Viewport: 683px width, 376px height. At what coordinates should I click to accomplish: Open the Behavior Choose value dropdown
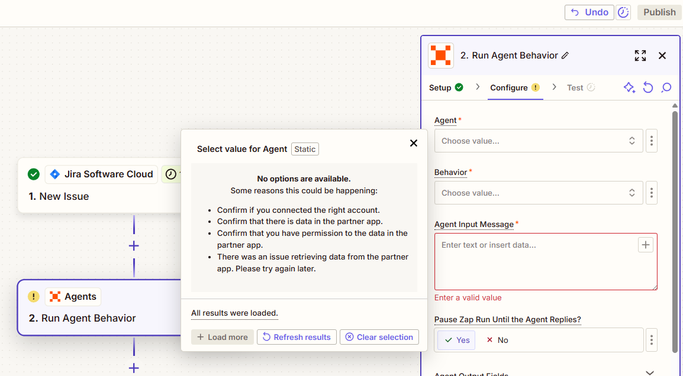(539, 193)
